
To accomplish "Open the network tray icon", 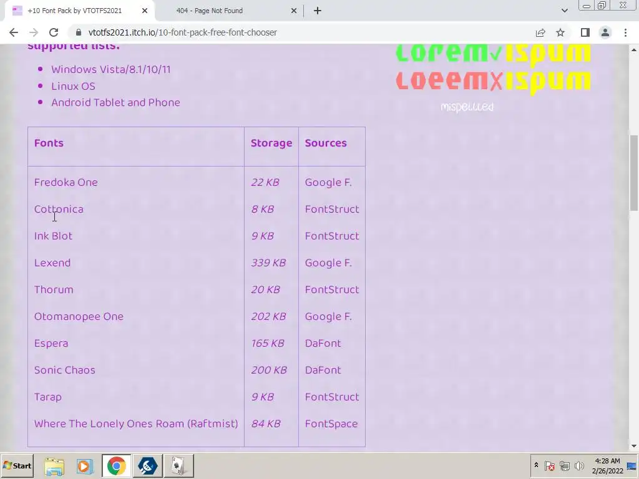I will pyautogui.click(x=564, y=466).
